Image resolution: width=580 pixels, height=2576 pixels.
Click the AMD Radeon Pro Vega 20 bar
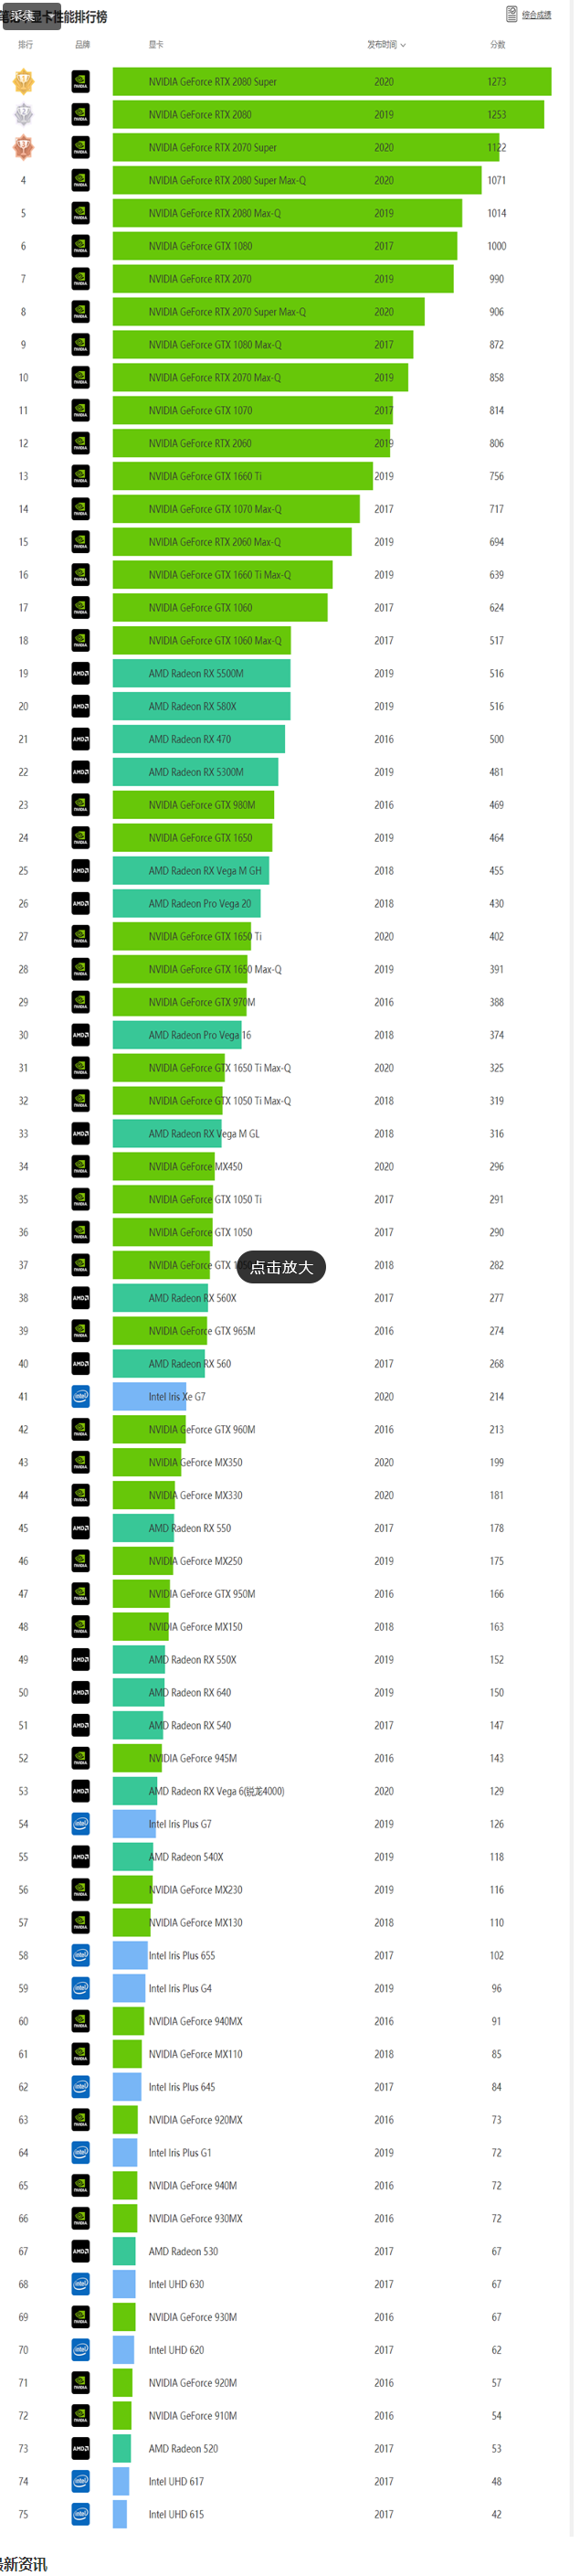coord(186,903)
